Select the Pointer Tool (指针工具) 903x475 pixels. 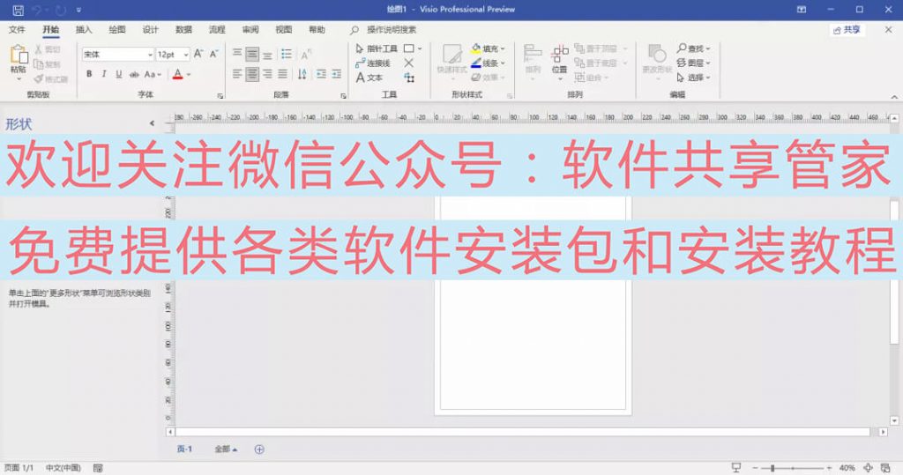pos(377,49)
